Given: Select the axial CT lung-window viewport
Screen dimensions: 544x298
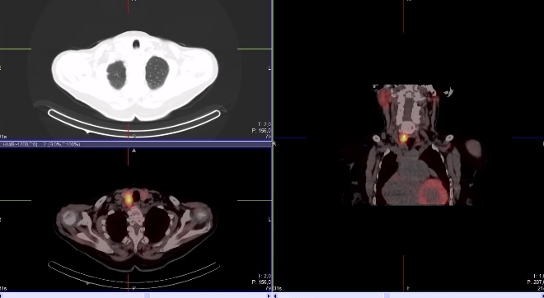Looking at the screenshot, I should coord(135,69).
